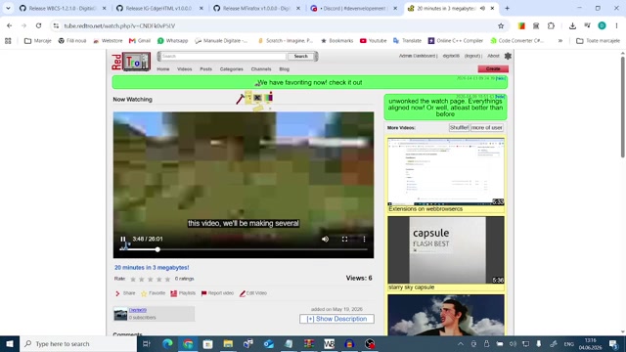Viewport: 626px width, 352px height.
Task: Click the RedTro logo
Action: point(131,62)
